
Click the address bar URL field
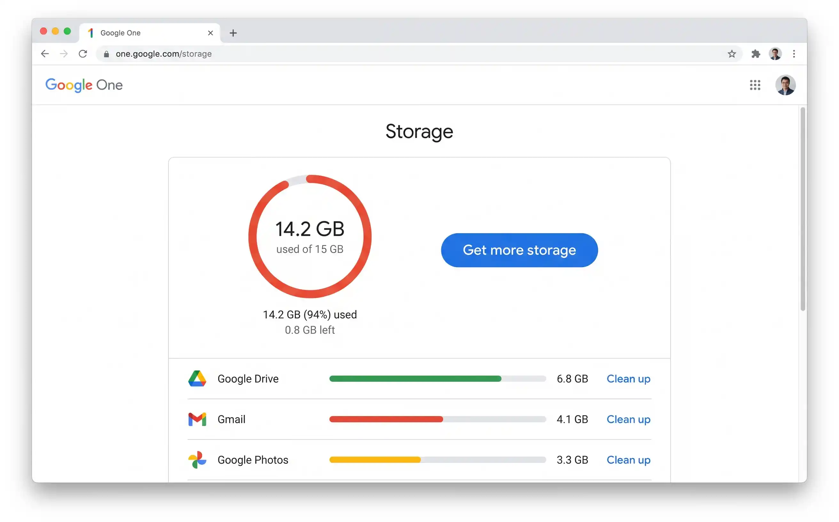(x=418, y=54)
